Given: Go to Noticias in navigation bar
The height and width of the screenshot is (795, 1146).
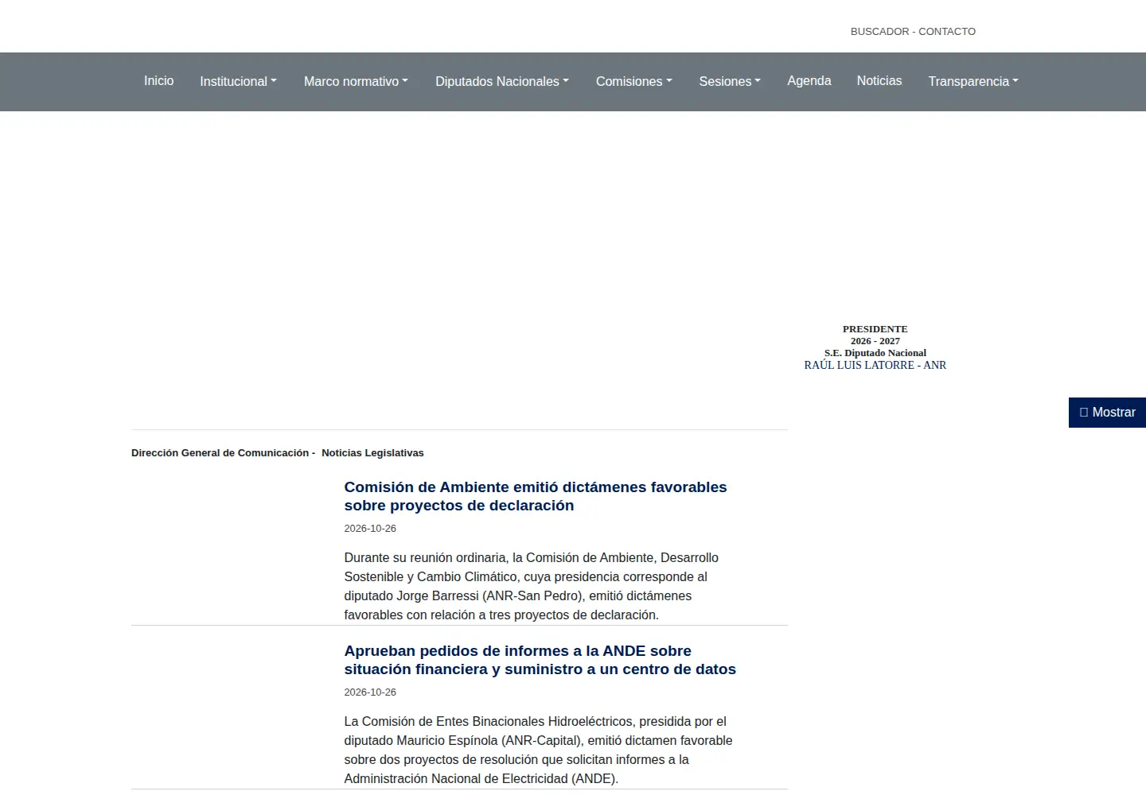Looking at the screenshot, I should [x=879, y=81].
